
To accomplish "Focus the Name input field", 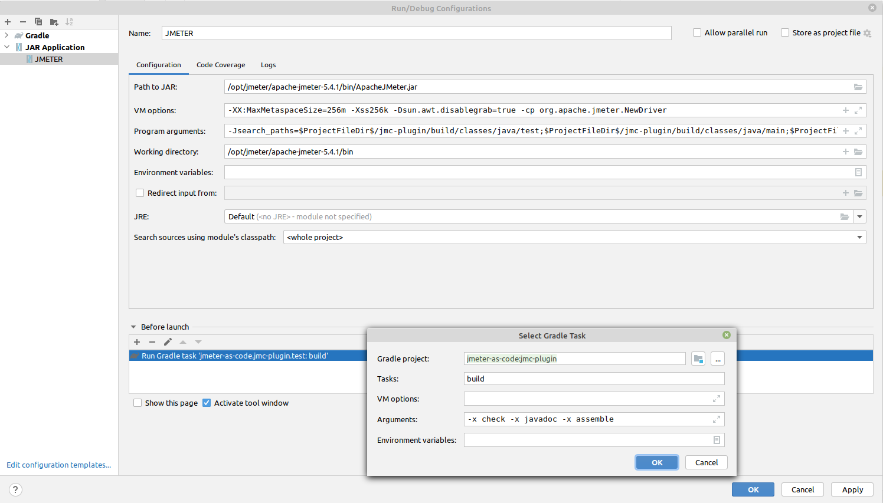I will (x=416, y=33).
